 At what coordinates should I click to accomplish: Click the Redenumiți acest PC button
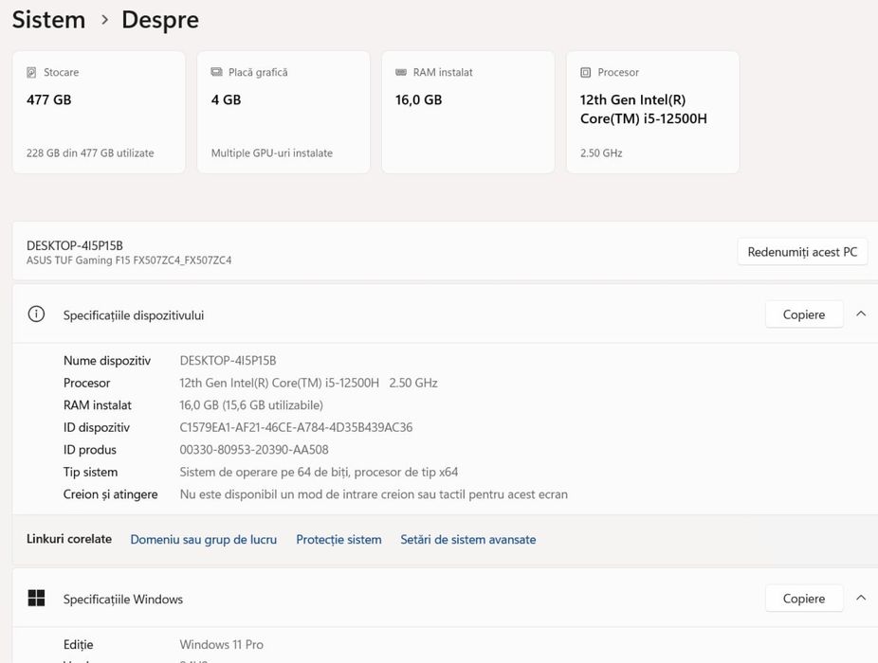click(802, 252)
